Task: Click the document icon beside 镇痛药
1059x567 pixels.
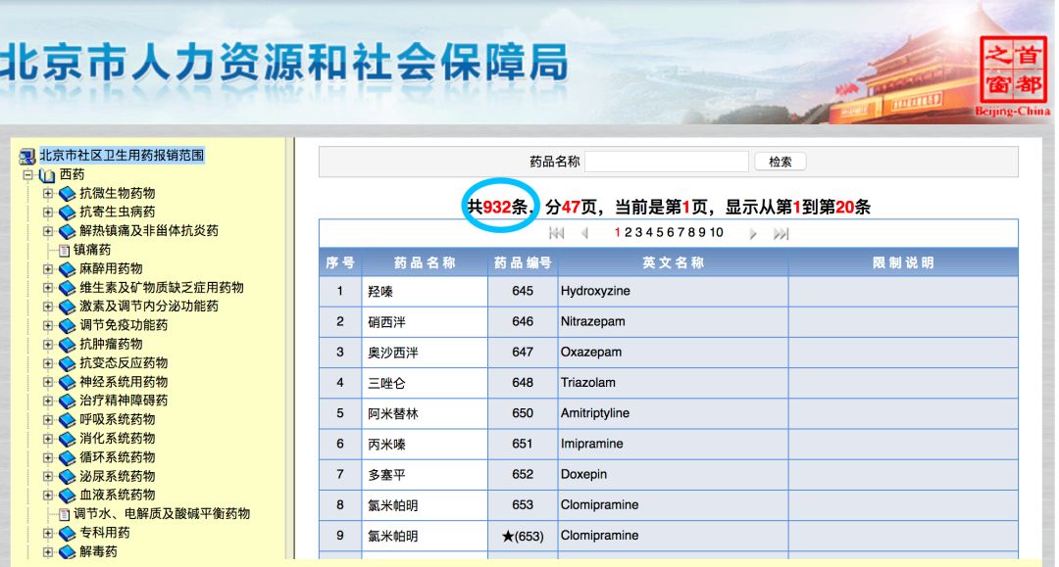Action: click(x=64, y=251)
